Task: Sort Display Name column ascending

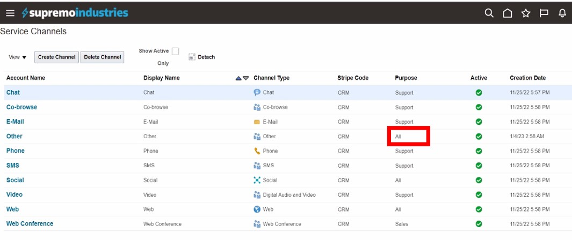Action: coord(238,78)
